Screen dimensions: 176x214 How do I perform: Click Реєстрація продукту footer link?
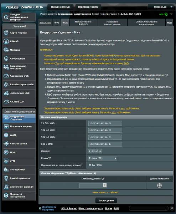91,208
